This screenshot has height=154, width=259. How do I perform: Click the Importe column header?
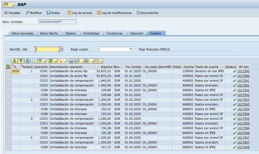(x=106, y=67)
